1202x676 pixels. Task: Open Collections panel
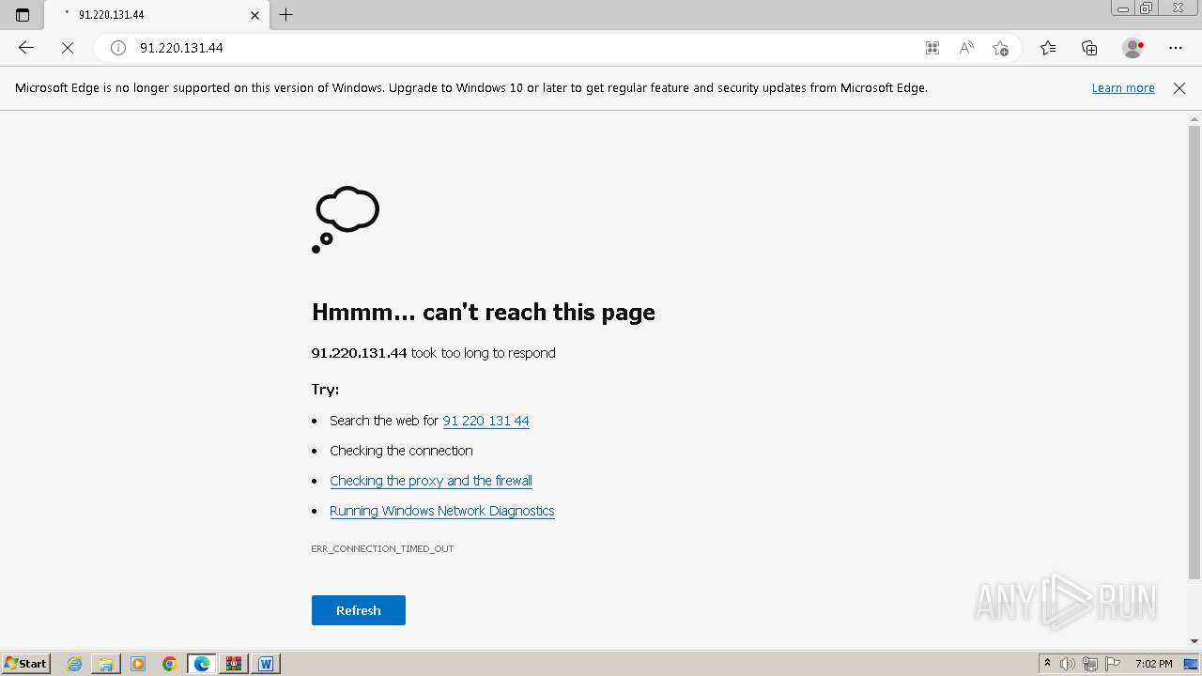pos(1089,48)
